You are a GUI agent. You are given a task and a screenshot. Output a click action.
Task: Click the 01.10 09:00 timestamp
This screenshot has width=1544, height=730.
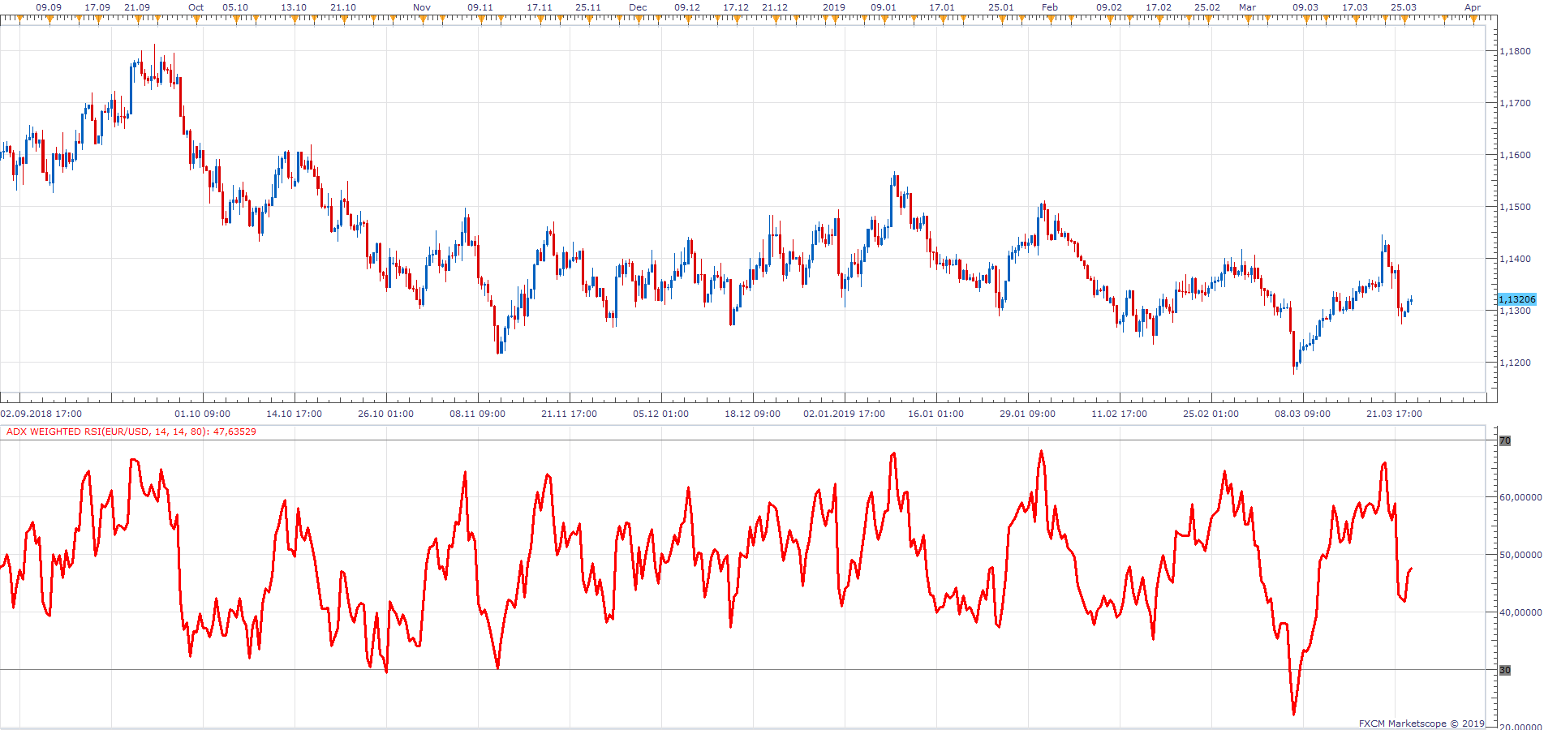pyautogui.click(x=203, y=414)
